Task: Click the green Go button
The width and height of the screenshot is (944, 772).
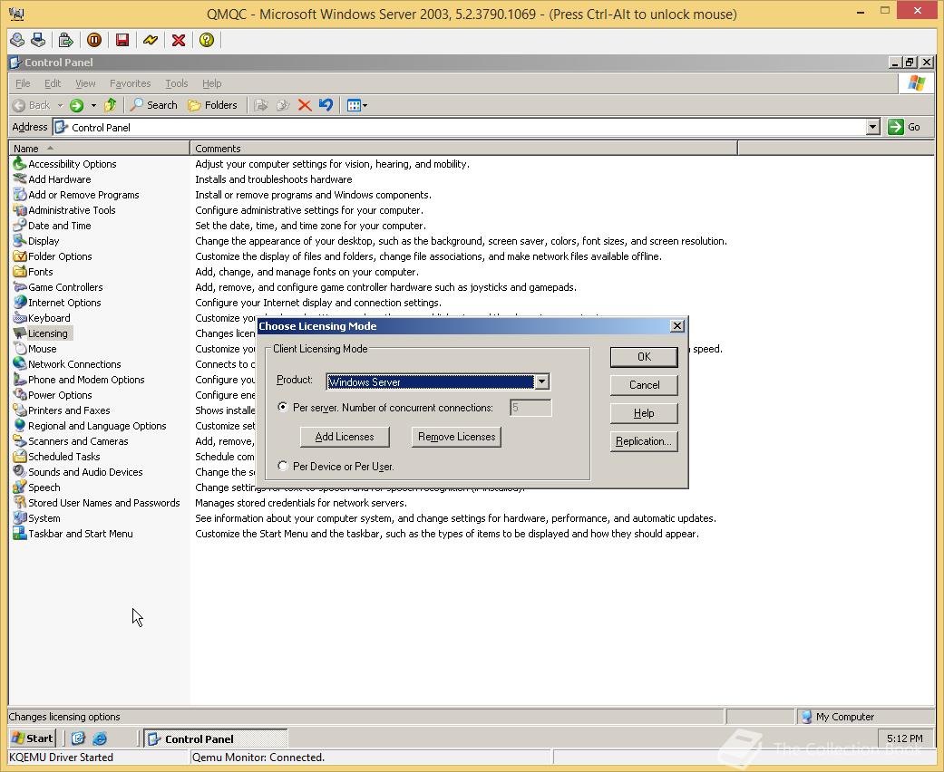Action: [x=904, y=127]
